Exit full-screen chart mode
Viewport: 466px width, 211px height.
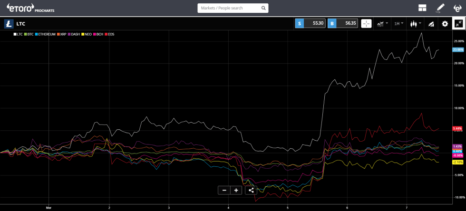[458, 23]
